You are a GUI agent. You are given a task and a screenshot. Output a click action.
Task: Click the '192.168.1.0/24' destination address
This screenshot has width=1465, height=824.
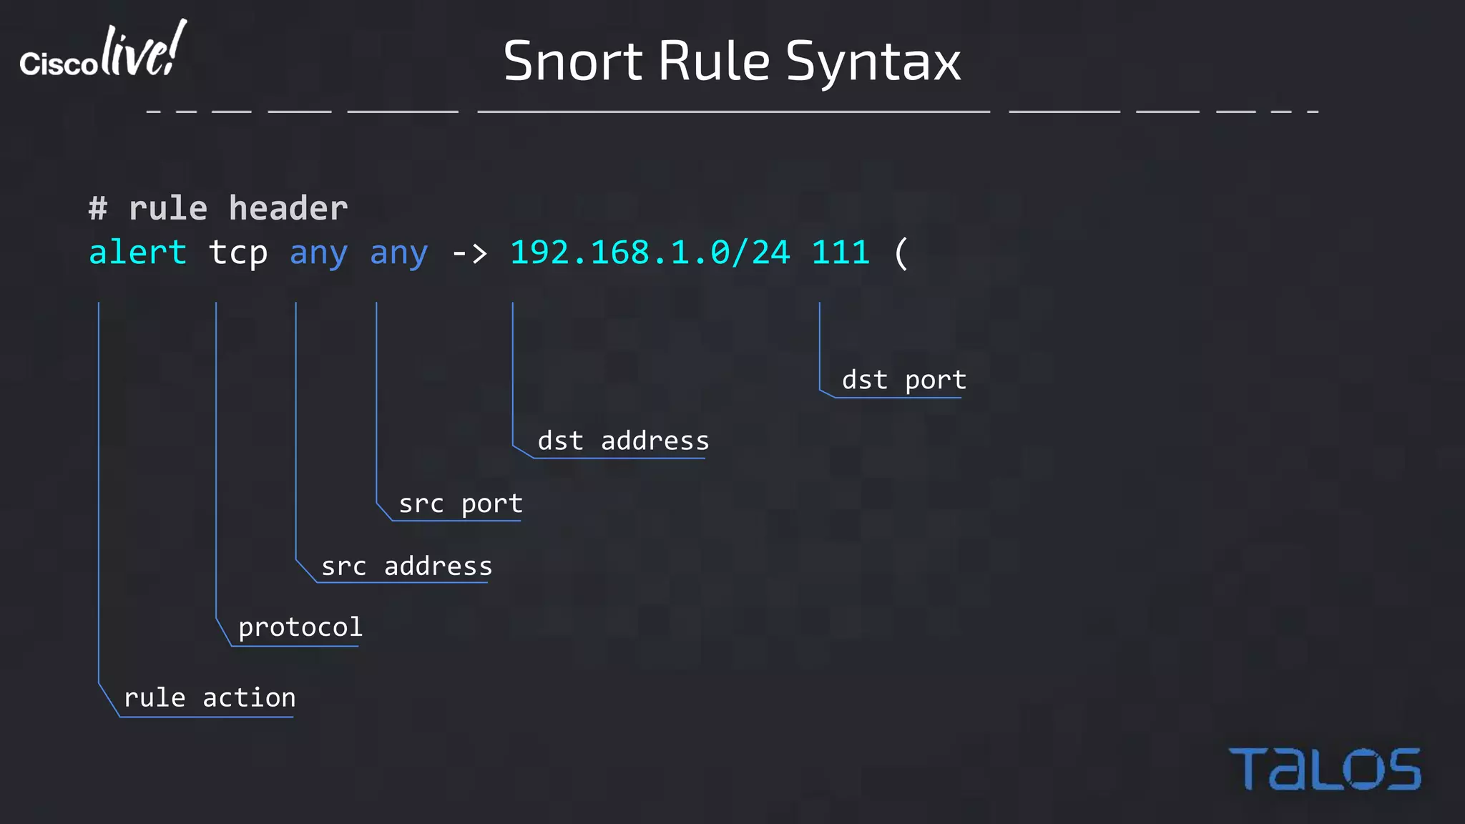650,252
